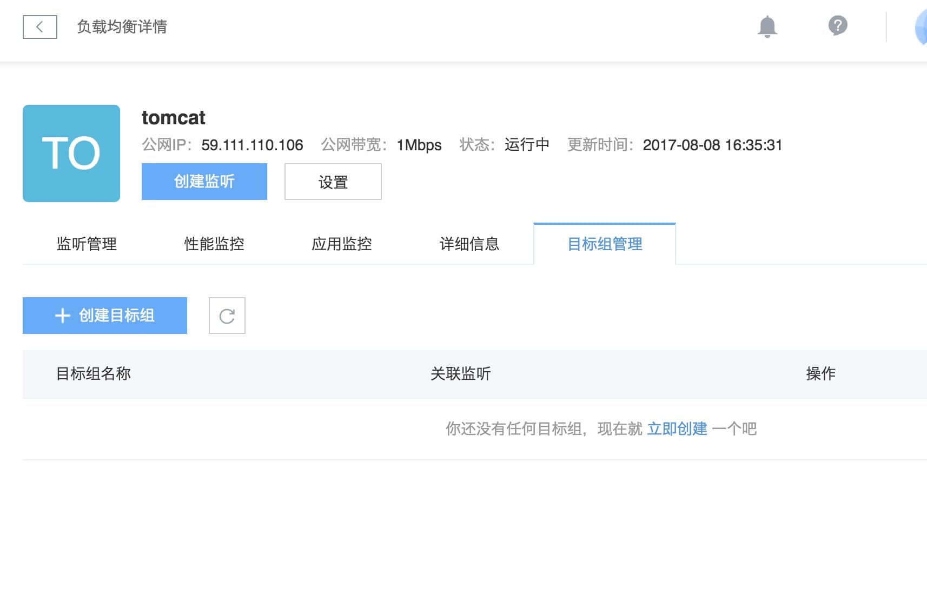Open the user avatar at top right
The image size is (927, 616).
(x=921, y=27)
